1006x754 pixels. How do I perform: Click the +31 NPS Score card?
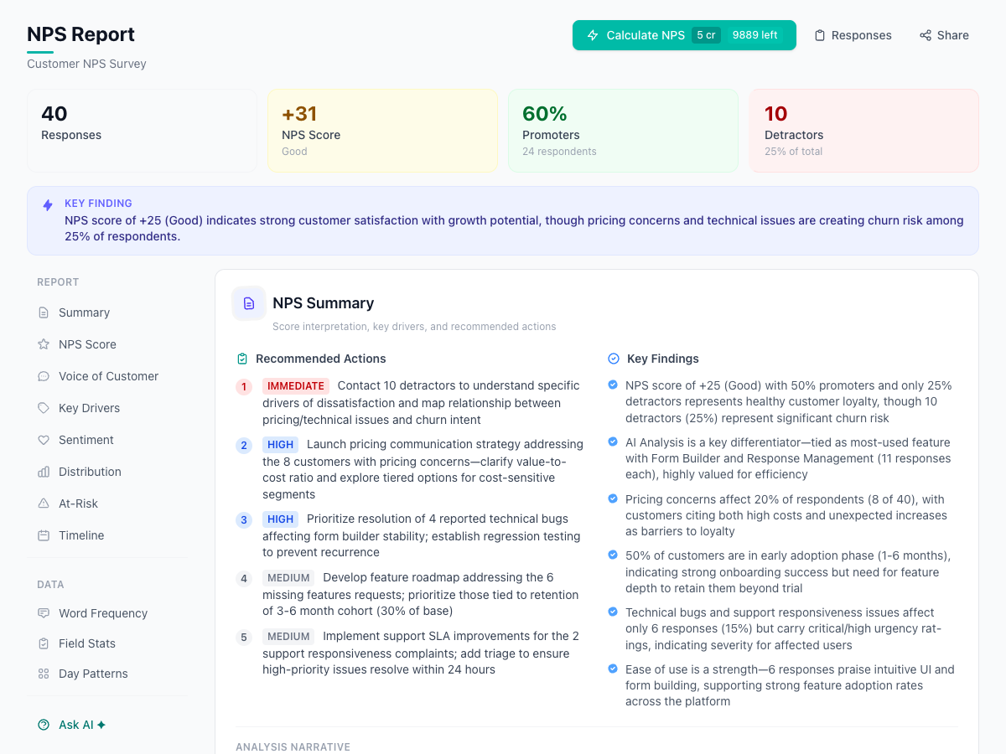click(x=382, y=130)
